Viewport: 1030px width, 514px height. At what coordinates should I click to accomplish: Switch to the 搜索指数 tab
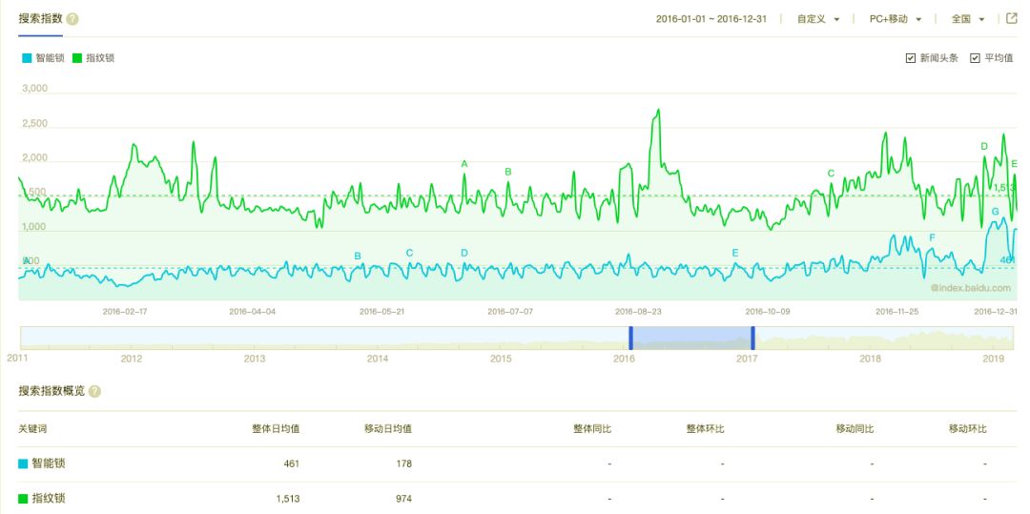tap(40, 18)
